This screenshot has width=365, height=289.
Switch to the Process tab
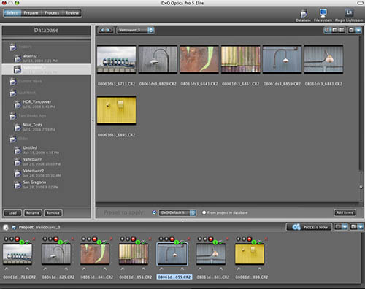tap(52, 13)
